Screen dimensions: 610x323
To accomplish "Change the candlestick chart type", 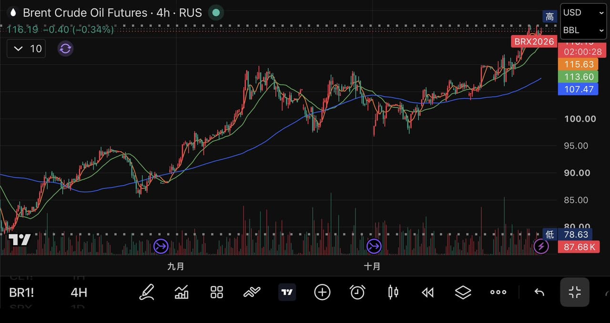I will click(393, 292).
